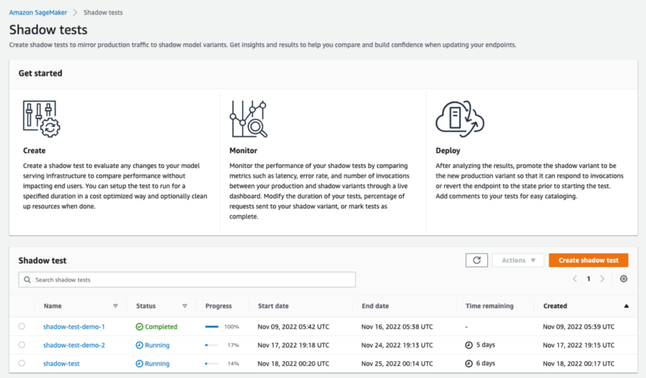Image resolution: width=646 pixels, height=378 pixels.
Task: Open the shadow-test-demo-1 link
Action: pyautogui.click(x=74, y=327)
